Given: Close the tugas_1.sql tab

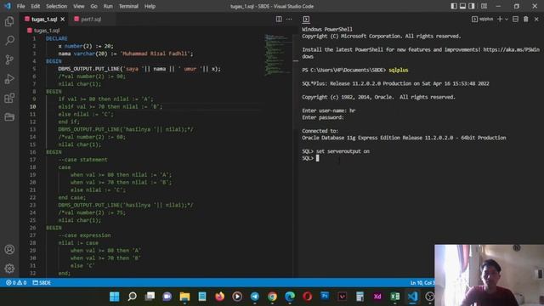Looking at the screenshot, I should [x=62, y=20].
